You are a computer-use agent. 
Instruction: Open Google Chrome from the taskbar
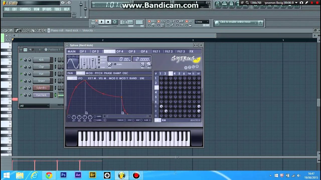(49, 175)
